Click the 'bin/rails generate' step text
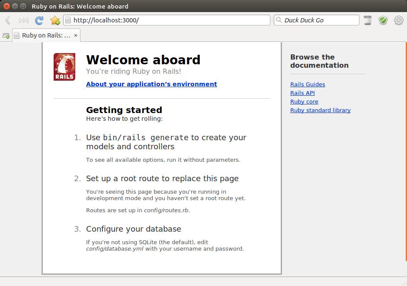The image size is (407, 286). coord(166,142)
